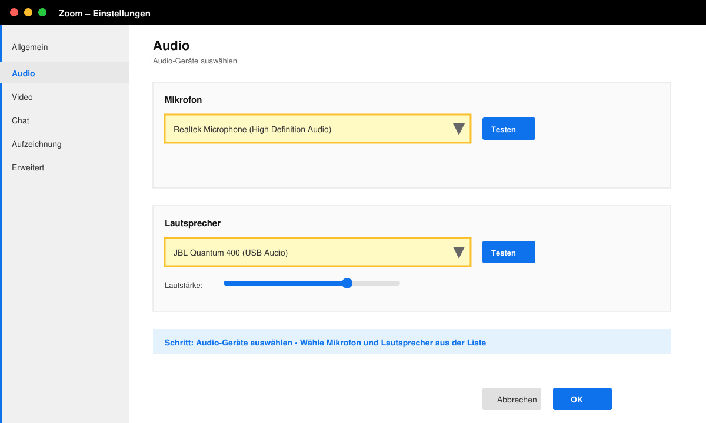Test the speaker with Testen button
The width and height of the screenshot is (706, 423).
[x=509, y=253]
